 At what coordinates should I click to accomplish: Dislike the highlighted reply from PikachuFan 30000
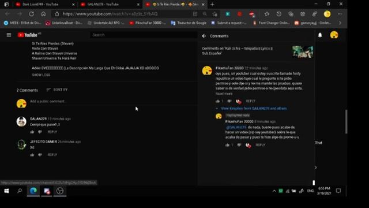click(239, 145)
